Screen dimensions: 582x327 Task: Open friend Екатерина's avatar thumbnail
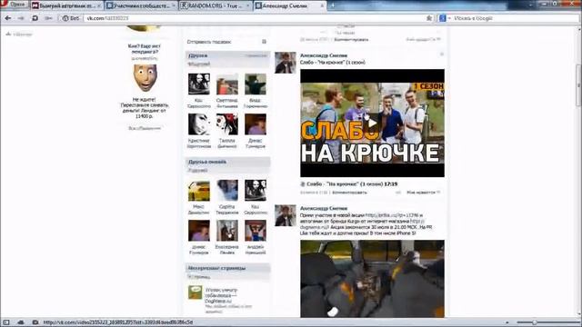[x=227, y=231]
